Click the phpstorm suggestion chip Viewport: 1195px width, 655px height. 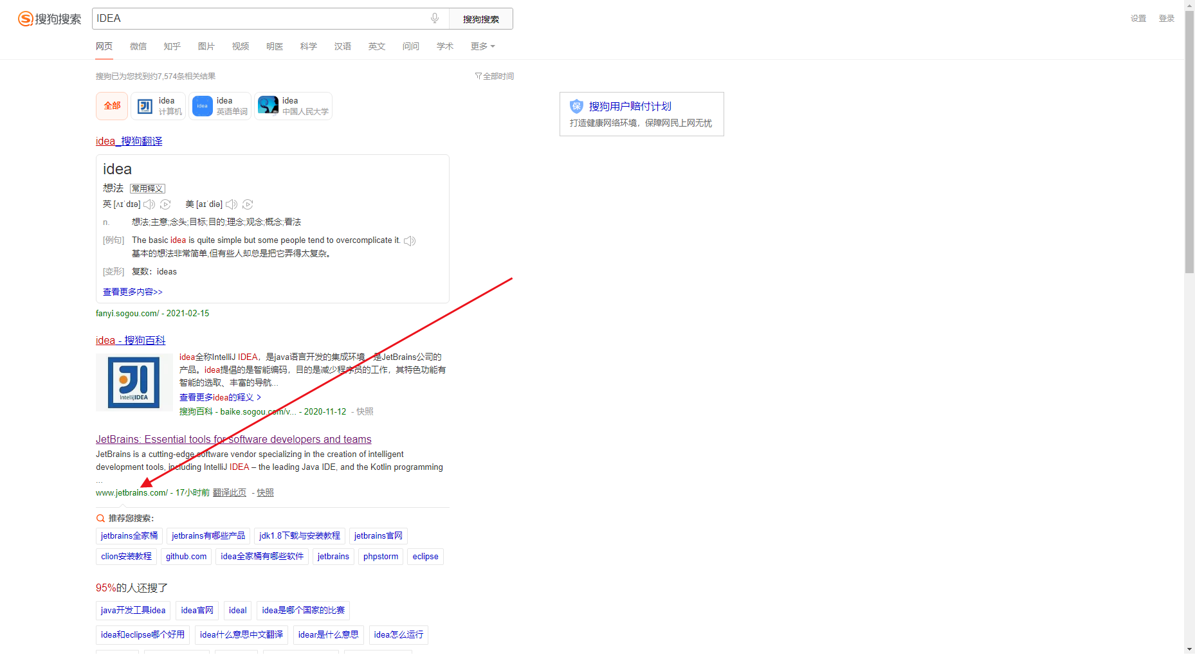[x=381, y=557]
